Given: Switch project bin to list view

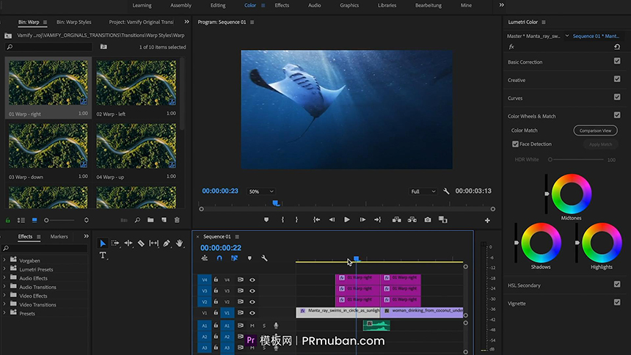Looking at the screenshot, I should click(21, 220).
